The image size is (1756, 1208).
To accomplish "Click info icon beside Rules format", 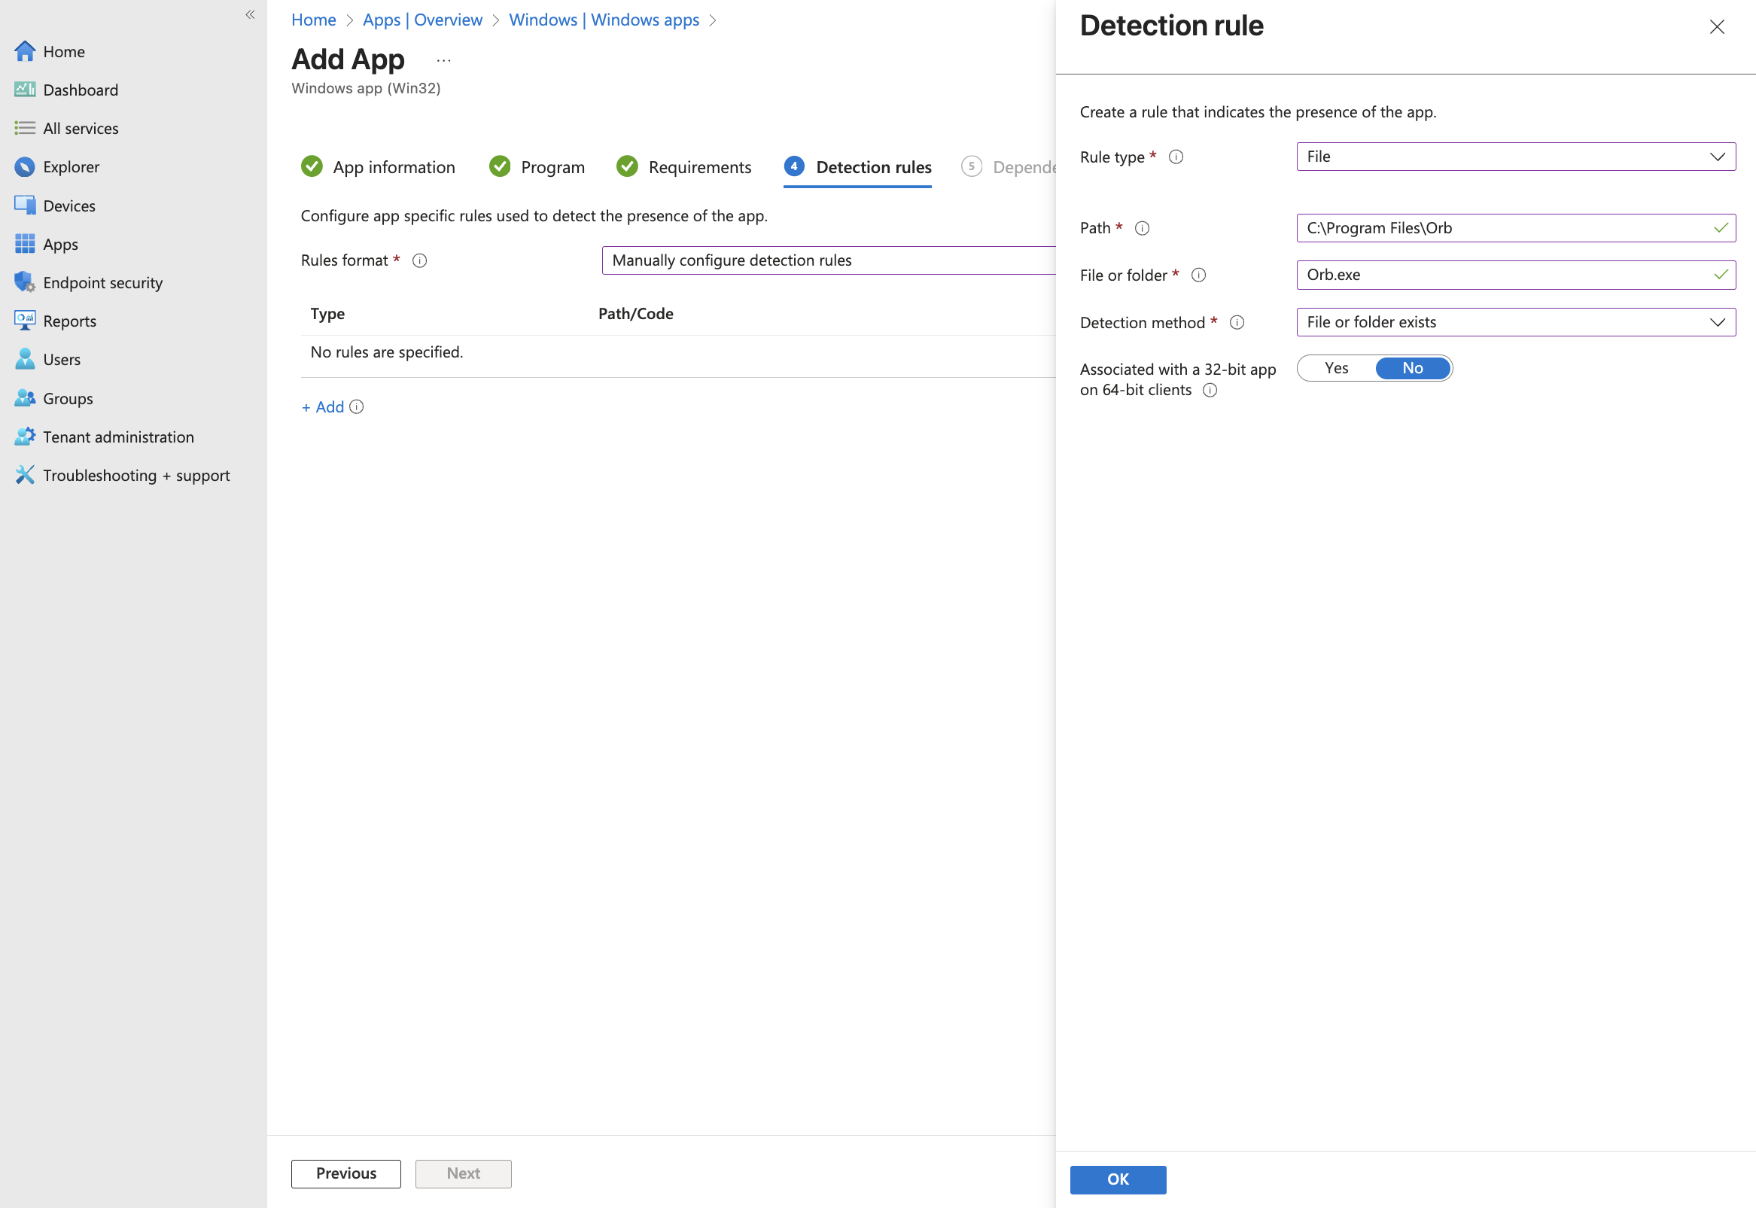I will (x=419, y=260).
